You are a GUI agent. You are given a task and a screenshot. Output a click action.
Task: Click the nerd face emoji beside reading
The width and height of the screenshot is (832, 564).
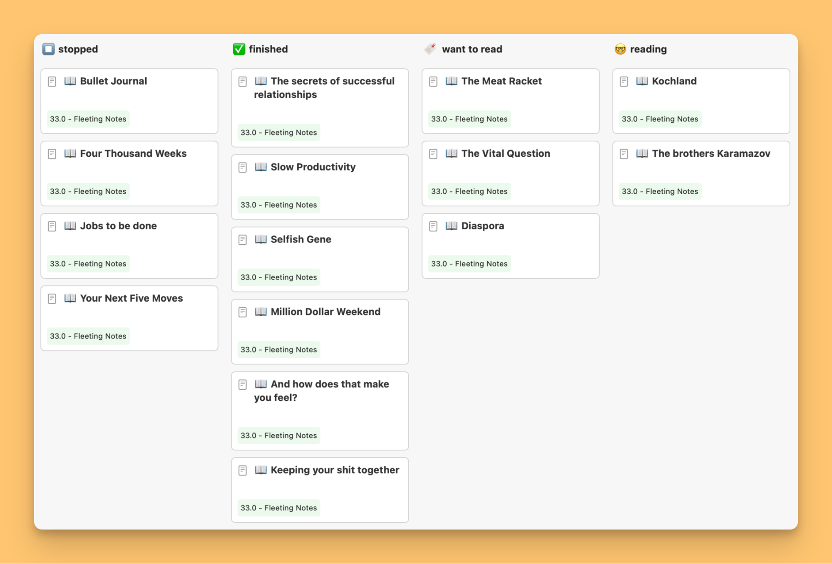620,49
